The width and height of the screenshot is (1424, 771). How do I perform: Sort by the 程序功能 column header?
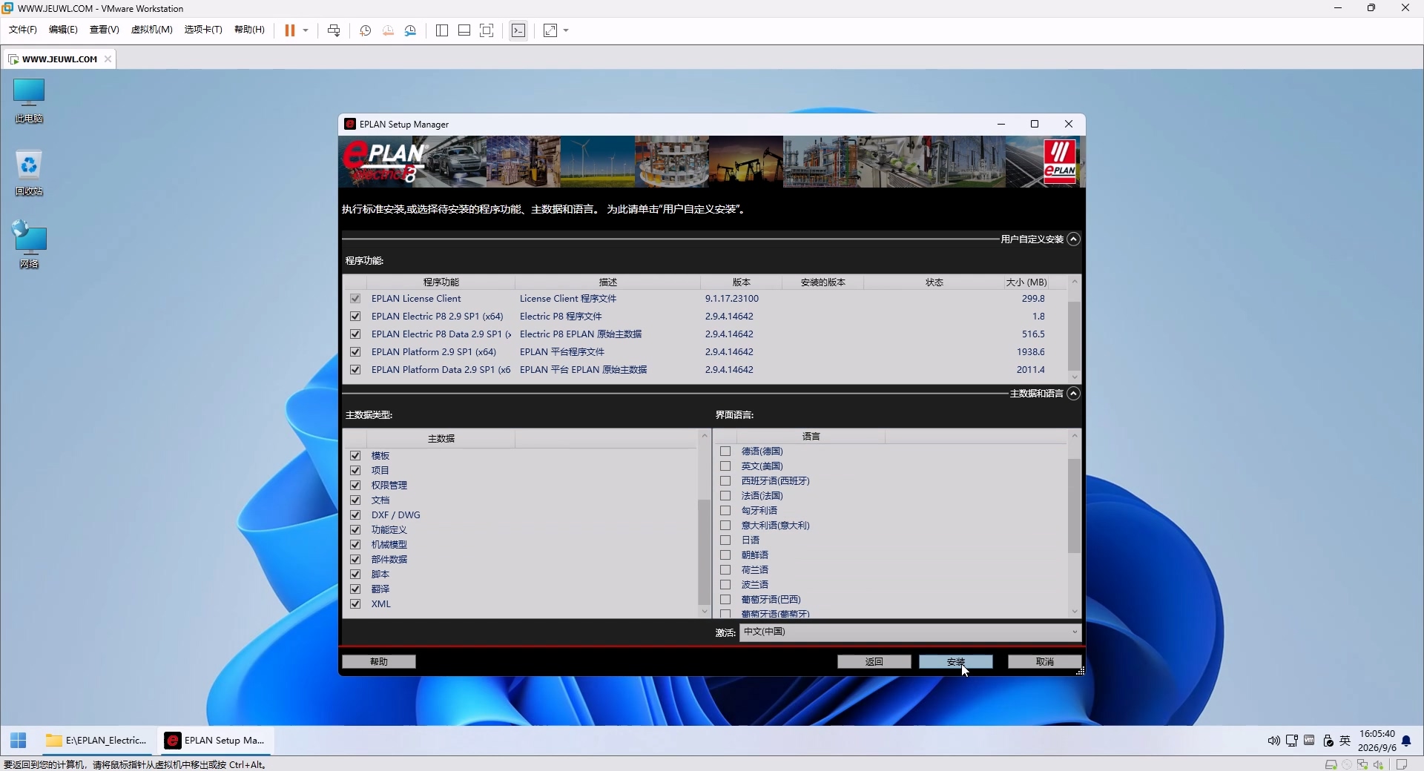[x=441, y=282]
